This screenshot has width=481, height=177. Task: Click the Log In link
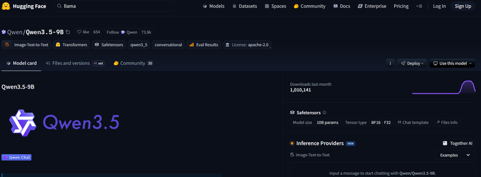439,6
